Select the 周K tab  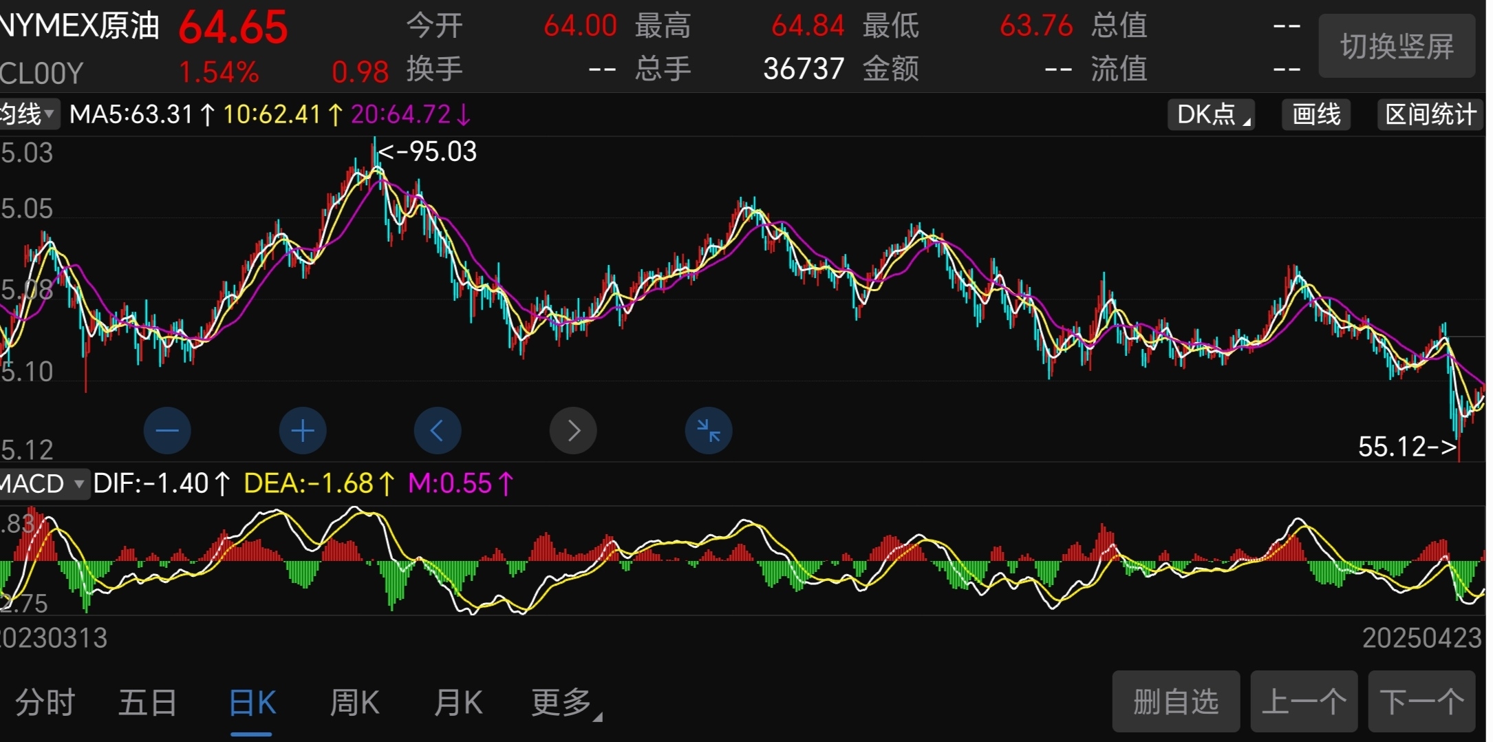click(354, 703)
